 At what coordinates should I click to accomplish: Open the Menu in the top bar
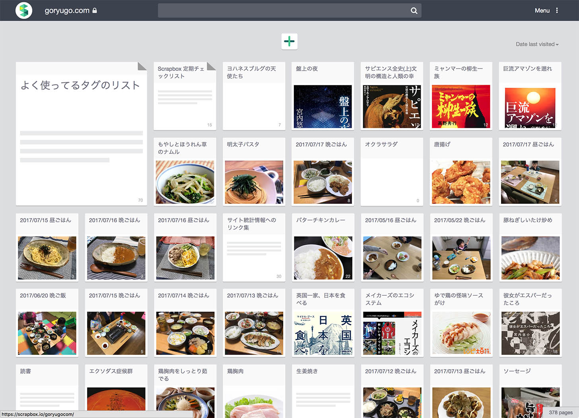[542, 10]
